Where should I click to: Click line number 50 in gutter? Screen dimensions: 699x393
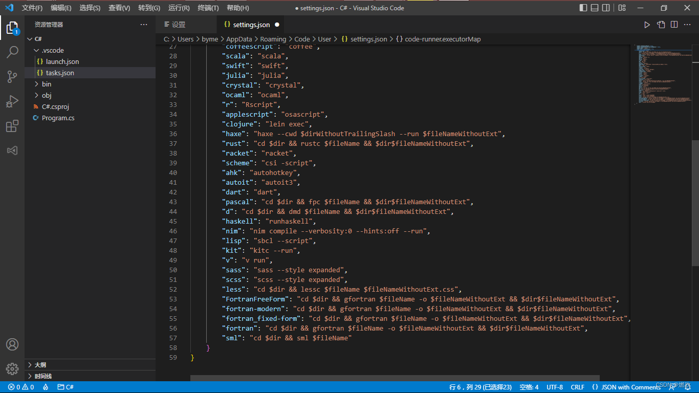point(173,270)
